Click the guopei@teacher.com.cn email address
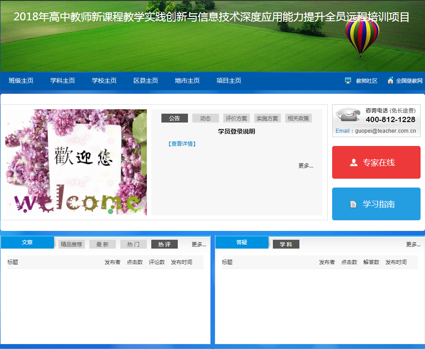 point(386,130)
